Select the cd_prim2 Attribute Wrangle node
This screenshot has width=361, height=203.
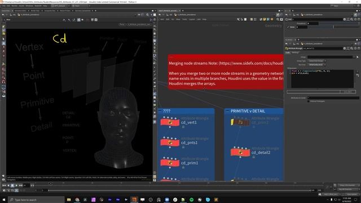pos(240,122)
